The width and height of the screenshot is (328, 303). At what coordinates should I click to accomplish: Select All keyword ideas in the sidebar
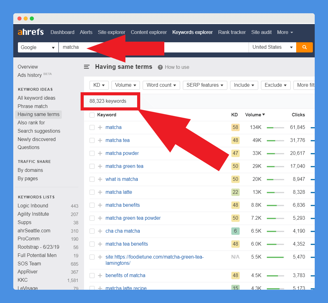(x=36, y=98)
